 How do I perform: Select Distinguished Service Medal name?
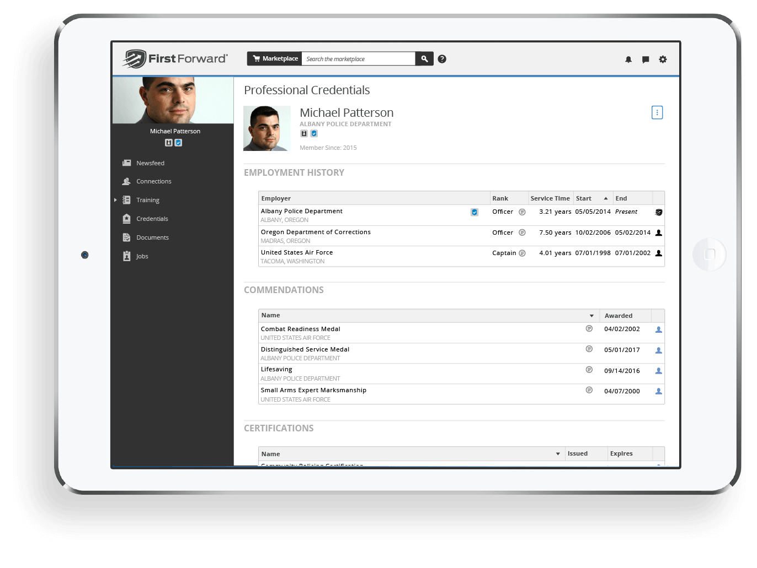point(305,349)
